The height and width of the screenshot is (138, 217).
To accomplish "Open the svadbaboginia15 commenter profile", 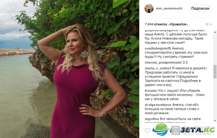I will click(158, 48).
